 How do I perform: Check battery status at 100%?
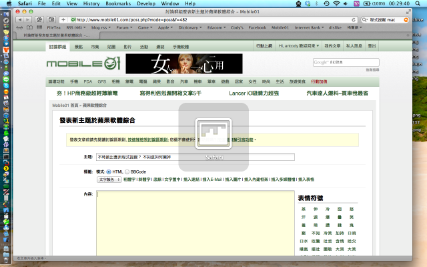pos(374,3)
